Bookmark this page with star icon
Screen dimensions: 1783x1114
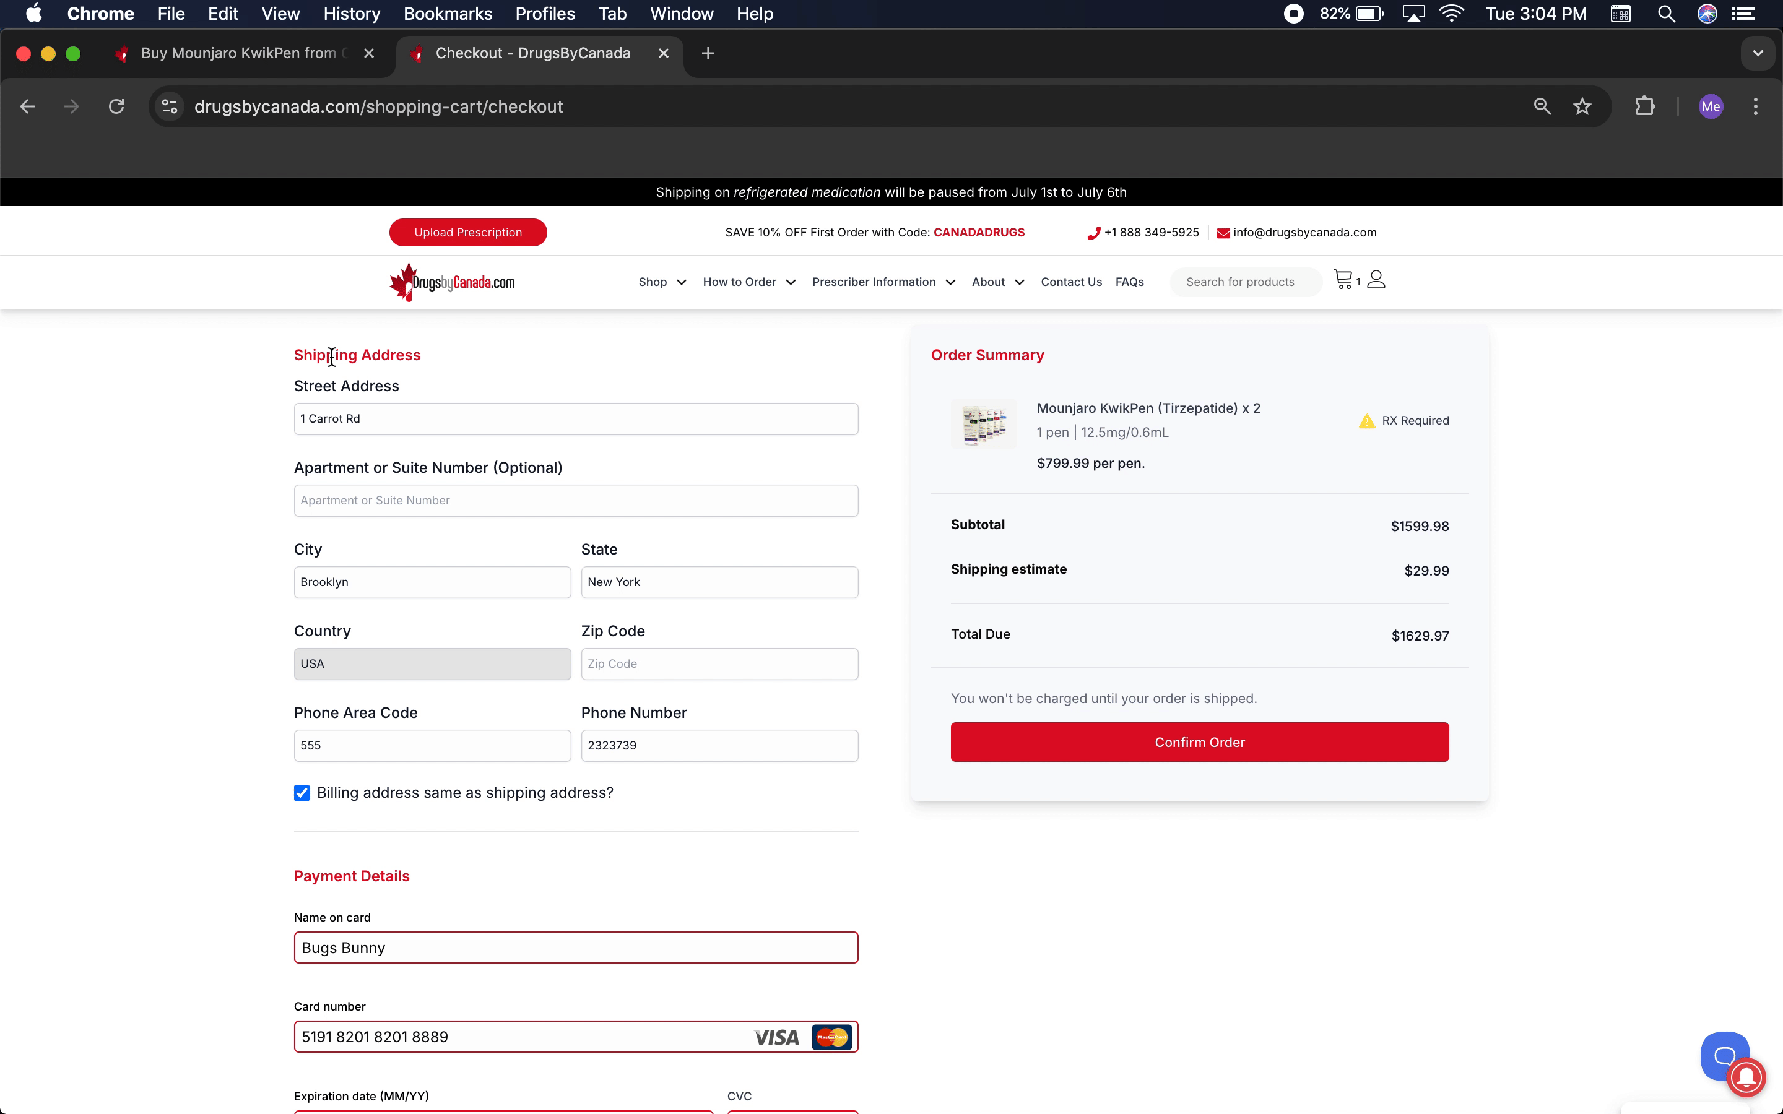point(1582,107)
